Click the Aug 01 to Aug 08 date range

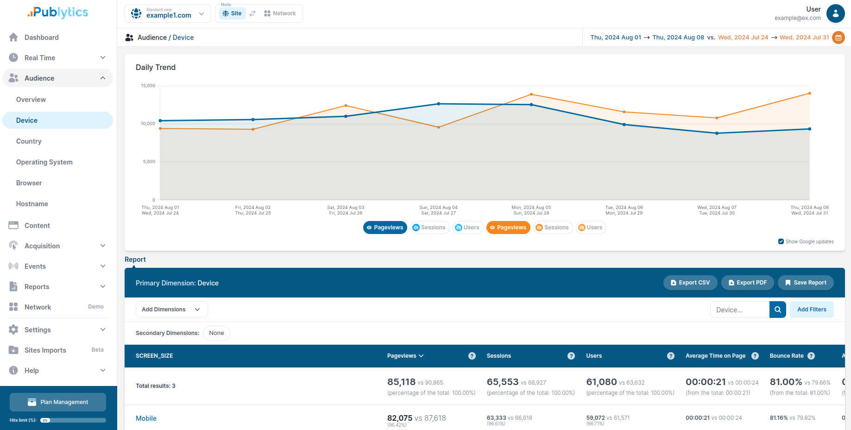tap(647, 38)
